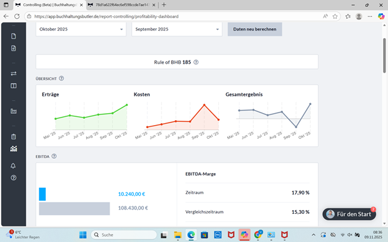Open a new browser tab
Screen dimensions: 388x242
point(164,5)
